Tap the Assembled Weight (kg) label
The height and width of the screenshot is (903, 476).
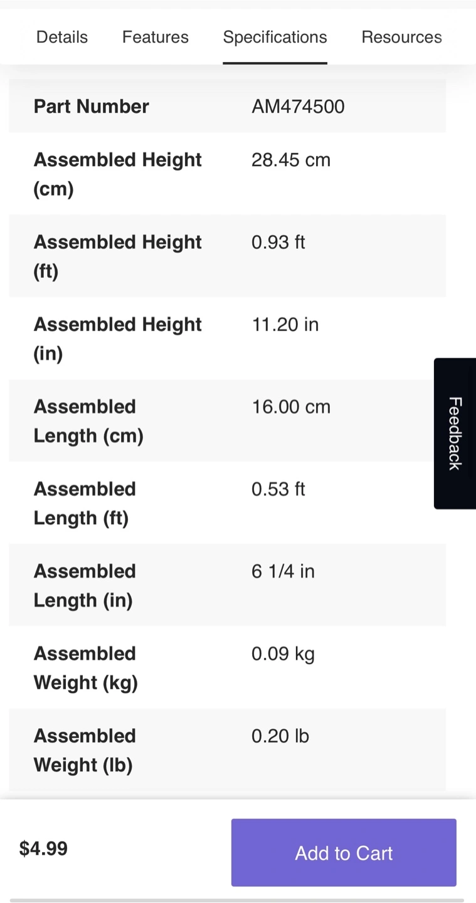click(x=86, y=668)
